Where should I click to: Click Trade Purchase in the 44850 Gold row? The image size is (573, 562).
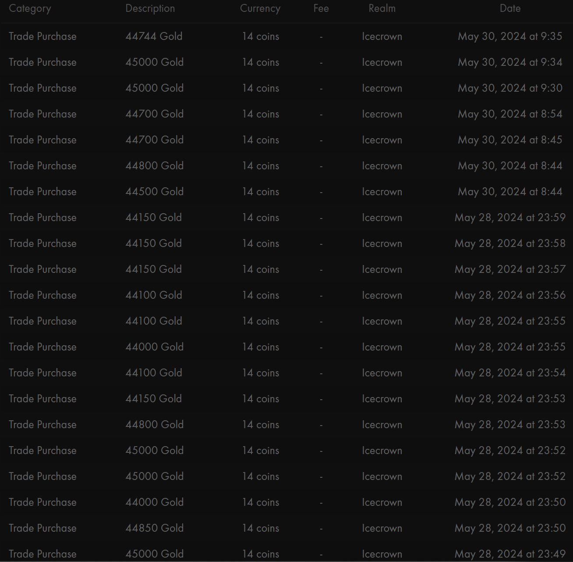[x=42, y=528]
